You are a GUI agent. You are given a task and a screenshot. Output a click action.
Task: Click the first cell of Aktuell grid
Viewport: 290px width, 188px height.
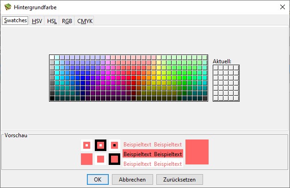pos(216,68)
